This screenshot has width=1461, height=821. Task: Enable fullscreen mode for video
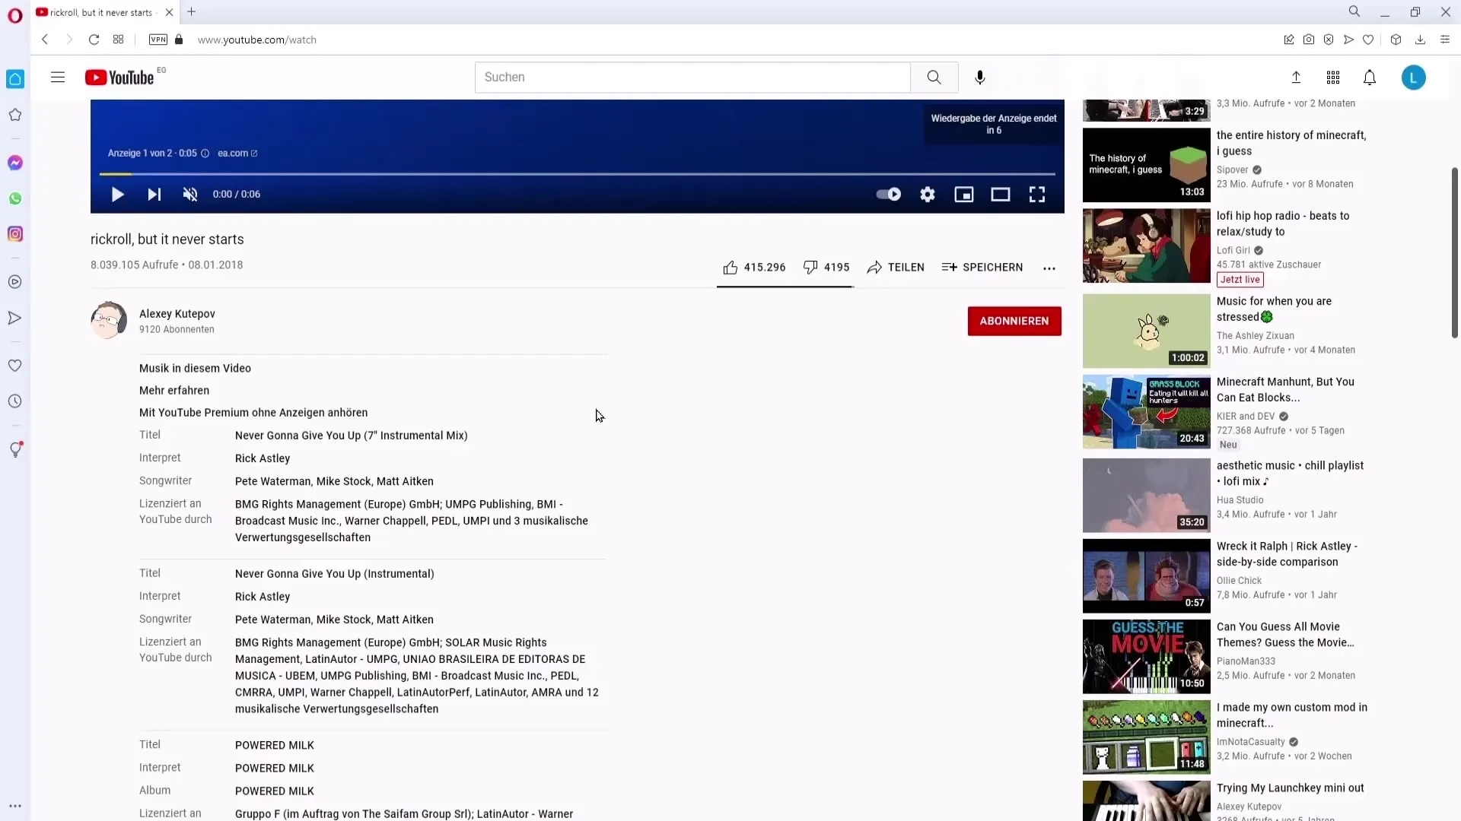click(x=1036, y=194)
